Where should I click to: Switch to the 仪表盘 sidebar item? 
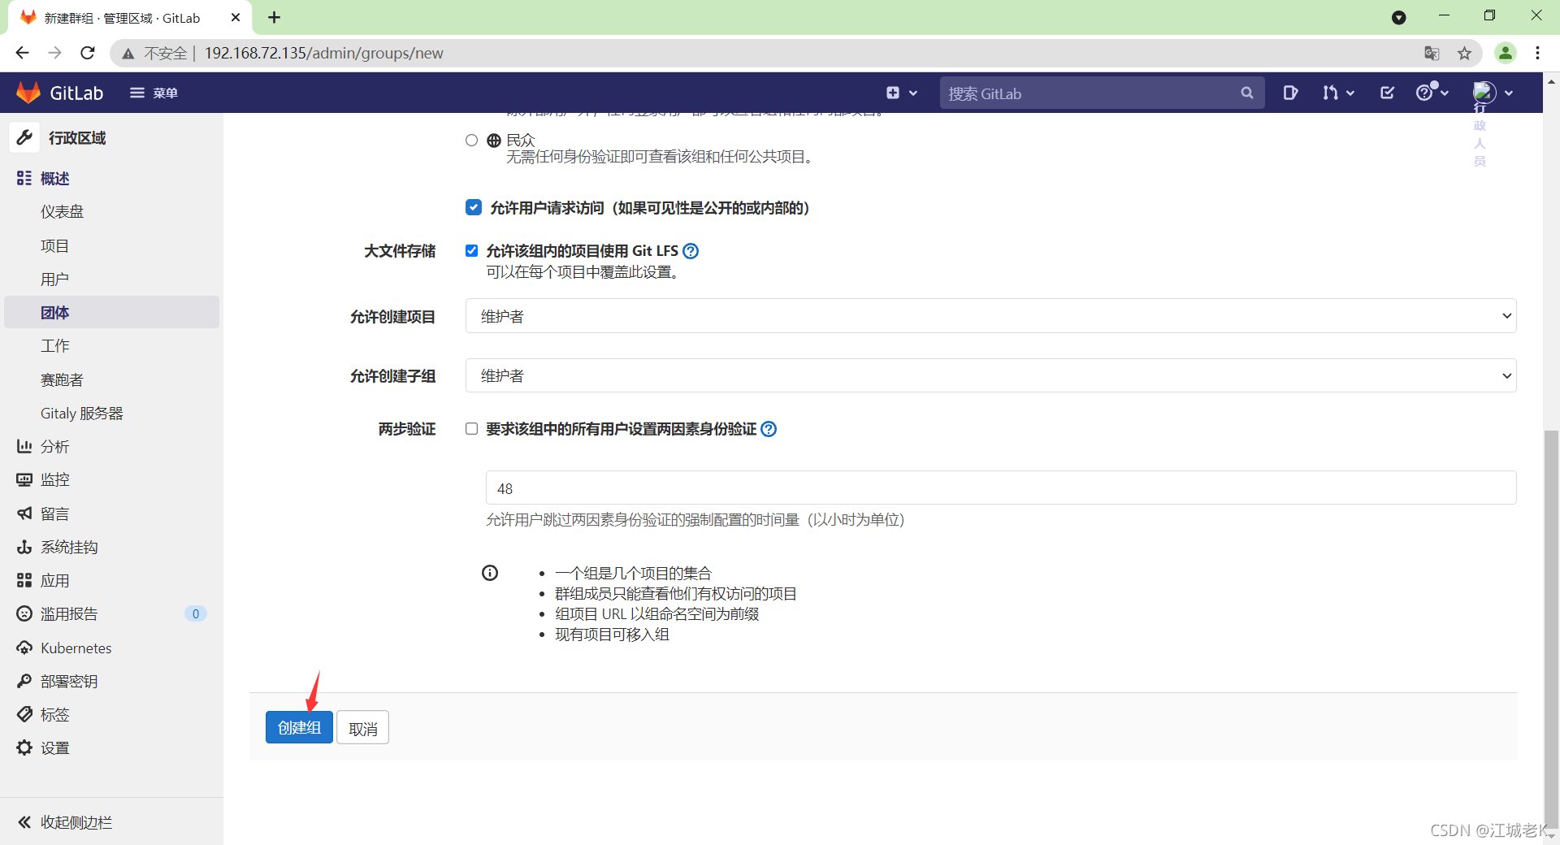point(62,211)
